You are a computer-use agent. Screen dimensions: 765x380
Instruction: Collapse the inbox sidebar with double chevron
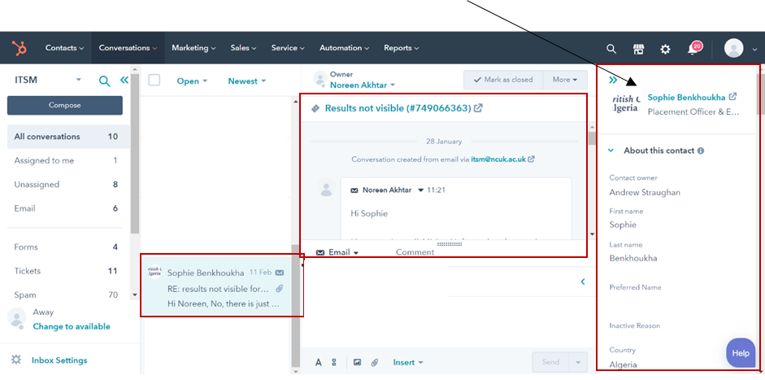[x=124, y=81]
